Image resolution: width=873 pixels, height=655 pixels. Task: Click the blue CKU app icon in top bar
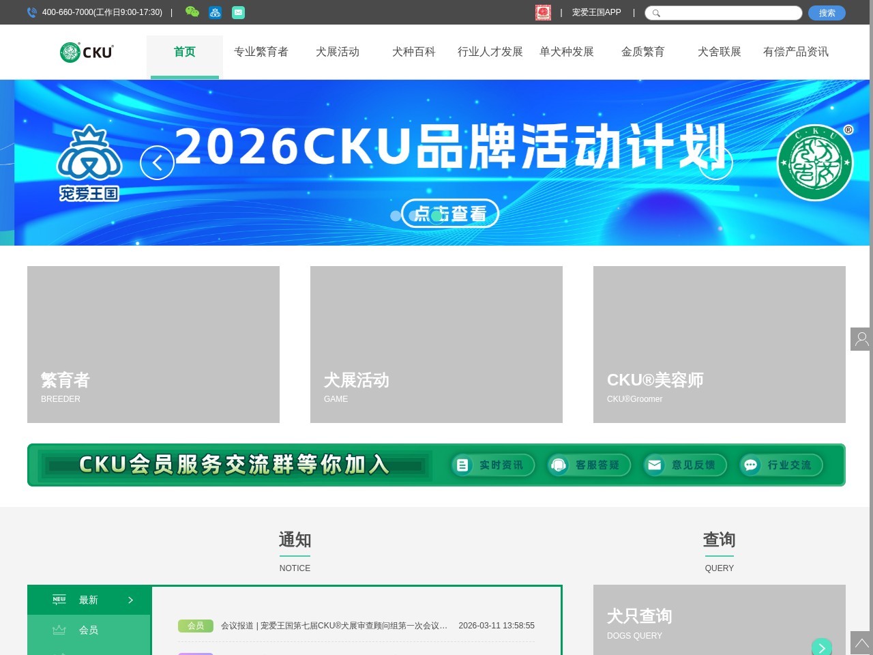(x=216, y=12)
